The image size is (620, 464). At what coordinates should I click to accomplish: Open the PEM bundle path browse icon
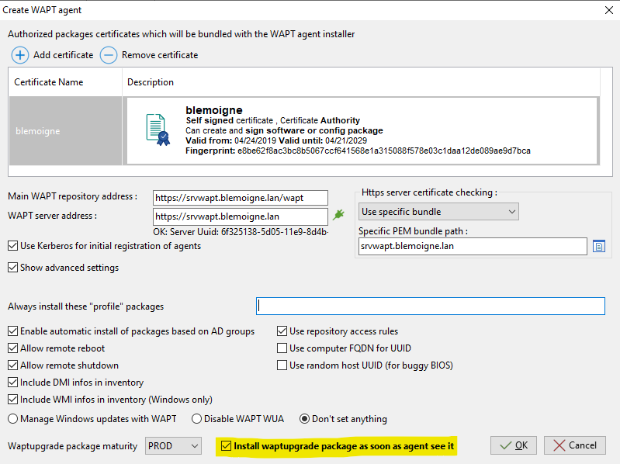tap(599, 246)
